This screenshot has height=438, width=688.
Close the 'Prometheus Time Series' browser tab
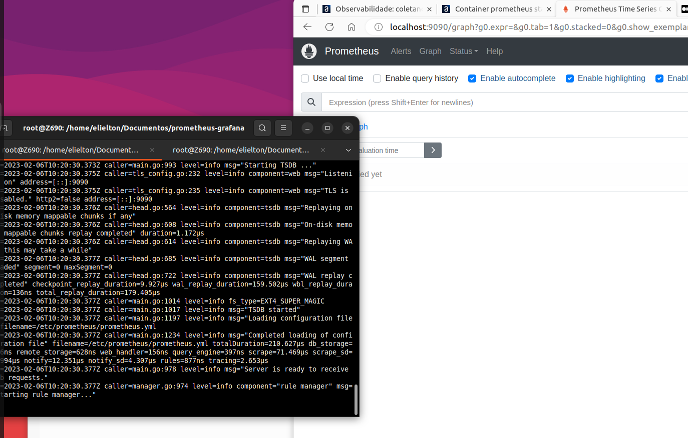668,9
